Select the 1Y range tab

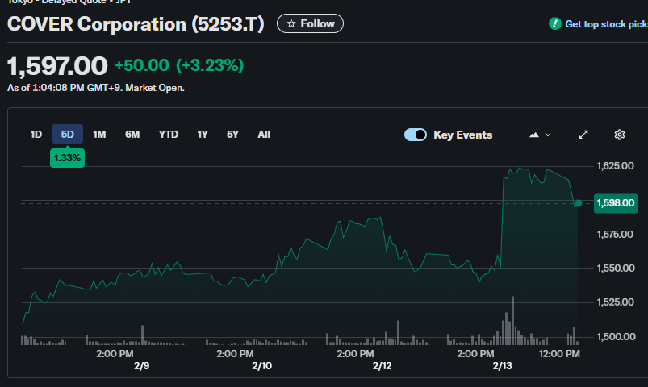pyautogui.click(x=203, y=134)
